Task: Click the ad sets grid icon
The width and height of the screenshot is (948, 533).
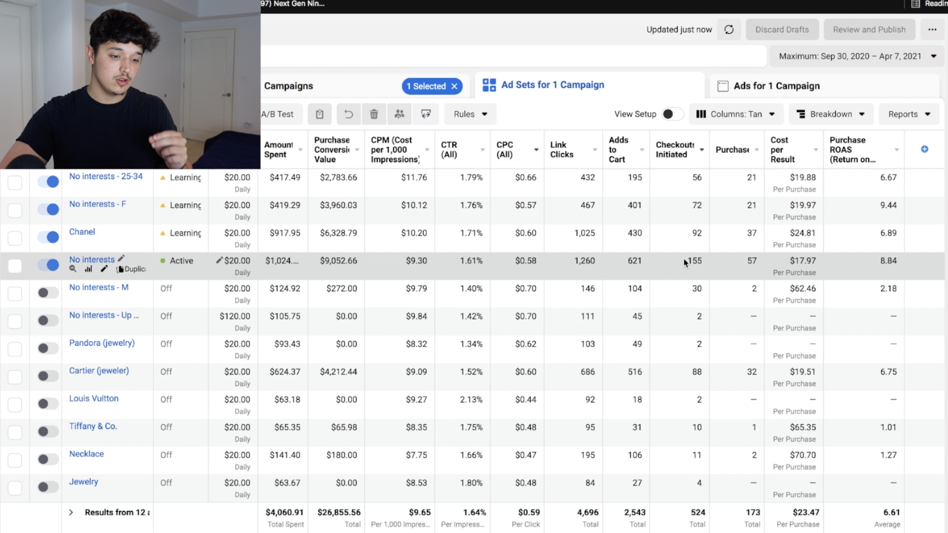Action: click(489, 85)
